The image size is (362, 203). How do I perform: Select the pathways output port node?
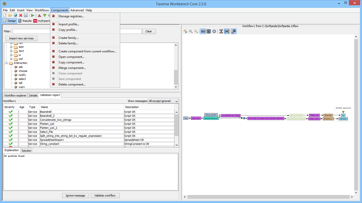(343, 119)
